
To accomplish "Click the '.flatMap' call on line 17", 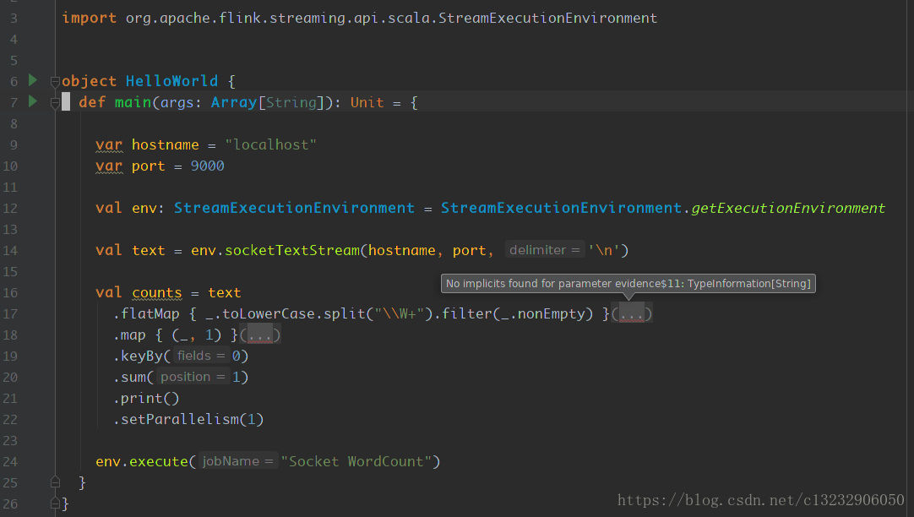I will 146,313.
